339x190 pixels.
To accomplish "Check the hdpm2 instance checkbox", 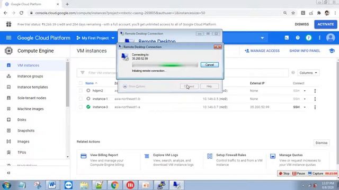I will click(x=81, y=91).
